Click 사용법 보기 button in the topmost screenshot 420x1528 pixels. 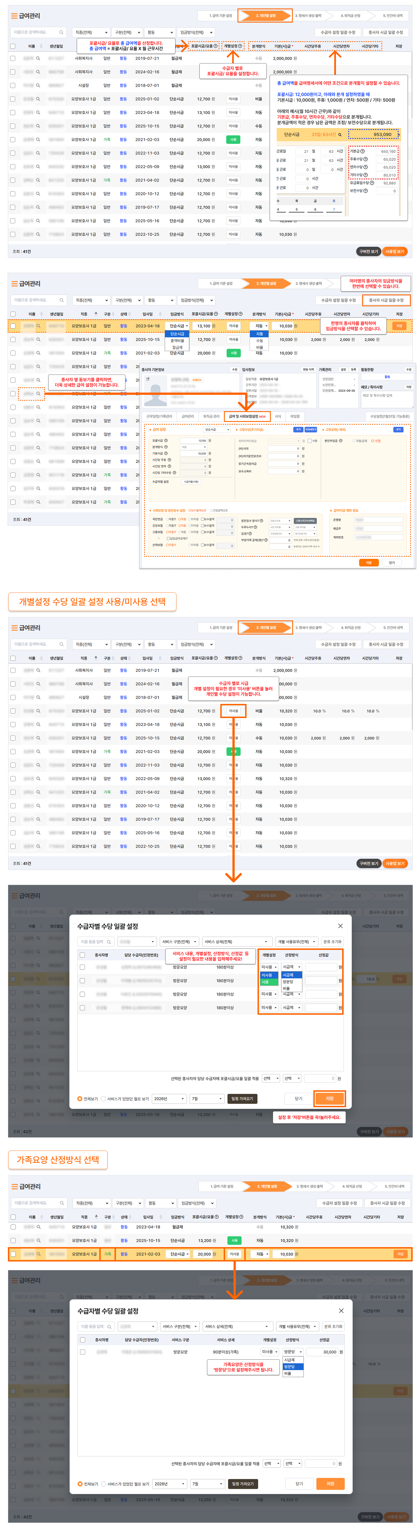pyautogui.click(x=395, y=252)
